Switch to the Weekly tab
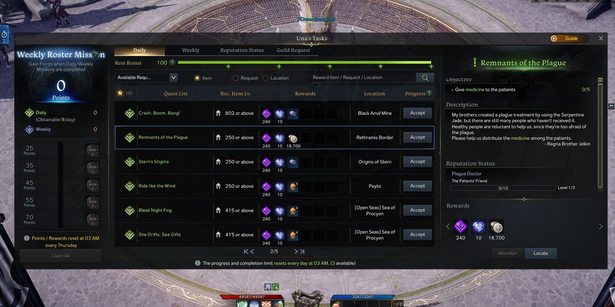Image resolution: width=615 pixels, height=307 pixels. [x=191, y=50]
